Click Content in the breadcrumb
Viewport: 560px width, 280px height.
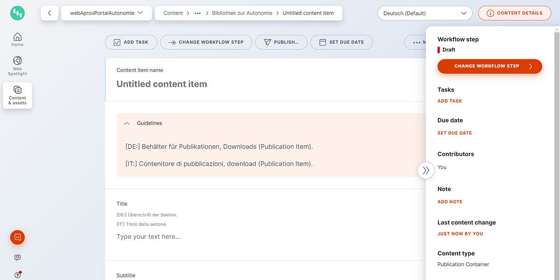coord(173,13)
